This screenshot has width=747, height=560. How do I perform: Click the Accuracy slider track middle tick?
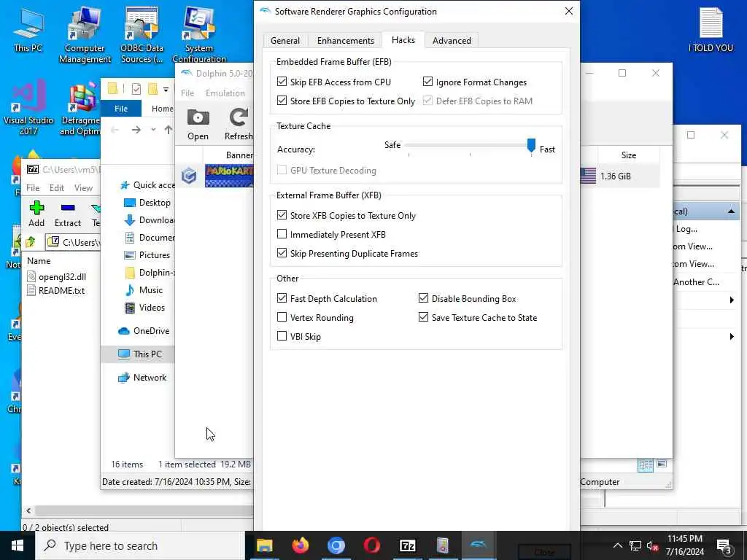470,146
